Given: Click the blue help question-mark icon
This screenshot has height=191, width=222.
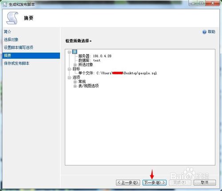Looking at the screenshot, I should 204,32.
